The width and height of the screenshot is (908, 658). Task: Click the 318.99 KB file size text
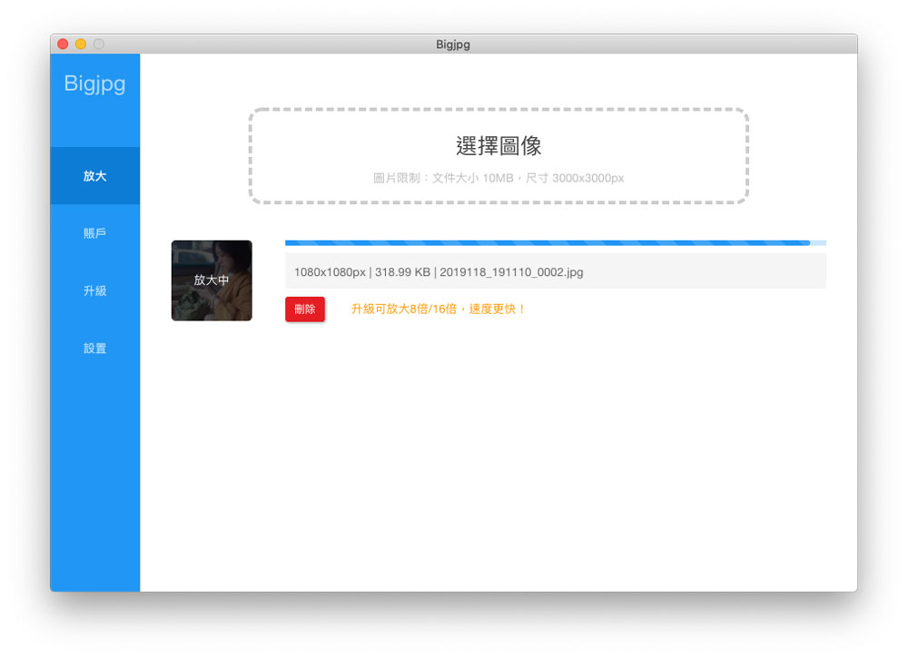pos(402,271)
